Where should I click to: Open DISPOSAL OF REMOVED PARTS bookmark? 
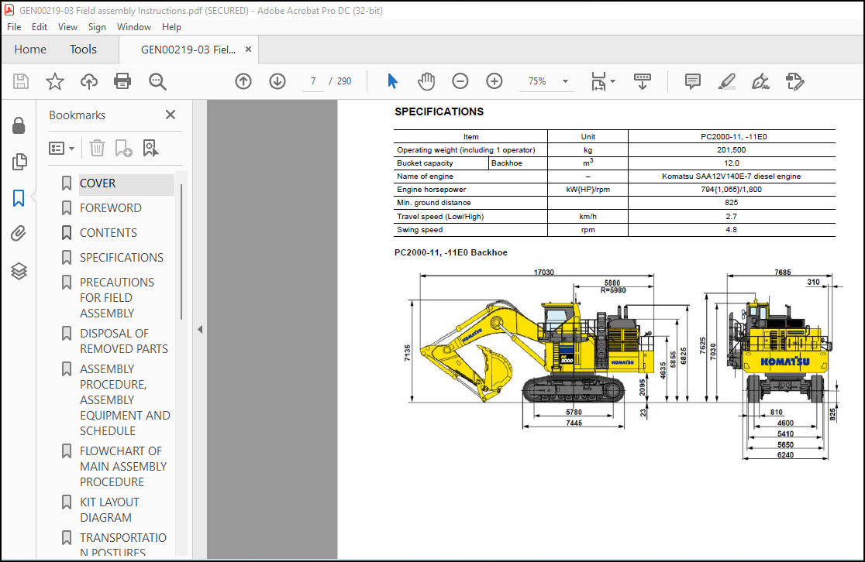(x=124, y=341)
